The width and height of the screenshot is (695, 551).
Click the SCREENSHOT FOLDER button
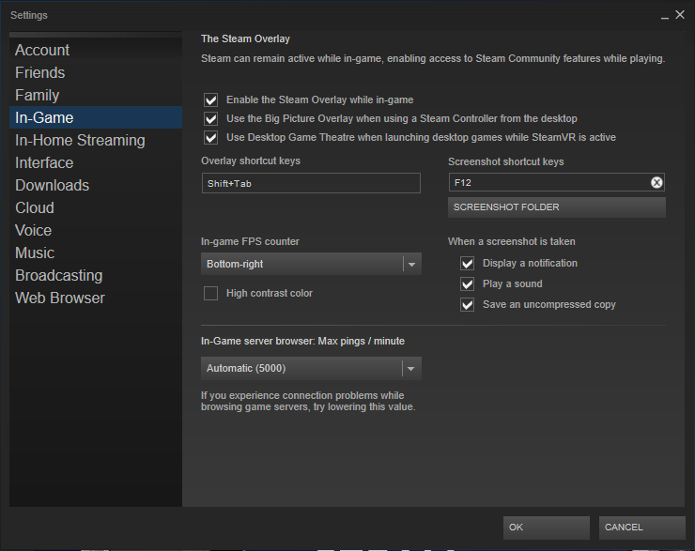[x=557, y=207]
